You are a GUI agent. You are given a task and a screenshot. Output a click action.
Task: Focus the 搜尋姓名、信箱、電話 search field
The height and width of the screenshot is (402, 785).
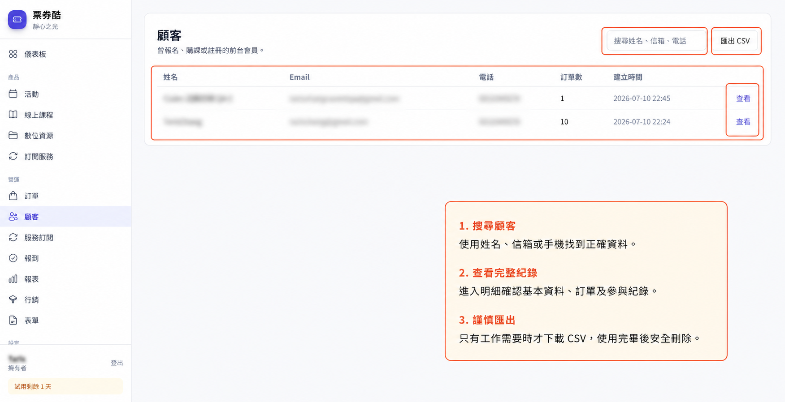pos(656,41)
